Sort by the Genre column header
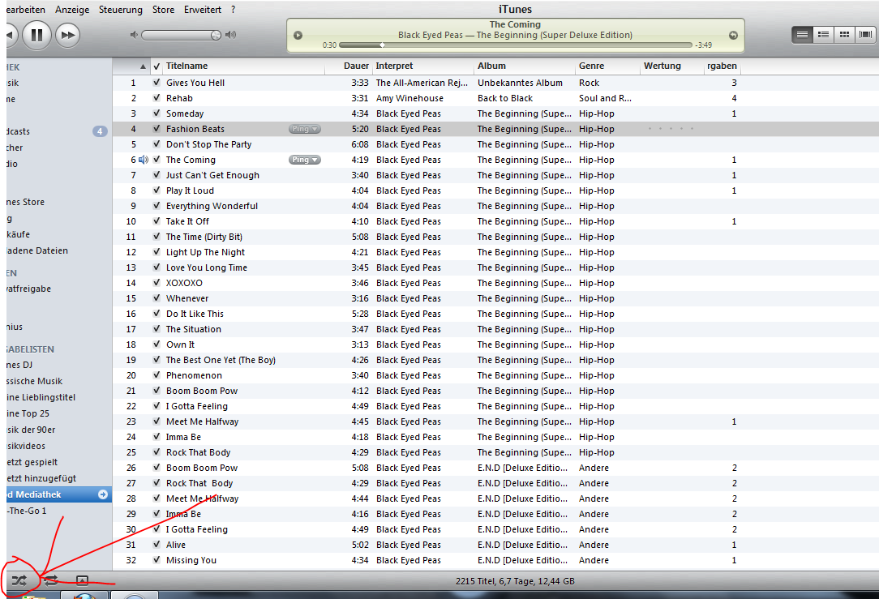The width and height of the screenshot is (879, 599). [x=607, y=66]
